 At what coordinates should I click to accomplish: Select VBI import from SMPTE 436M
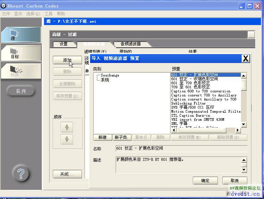tap(206, 119)
